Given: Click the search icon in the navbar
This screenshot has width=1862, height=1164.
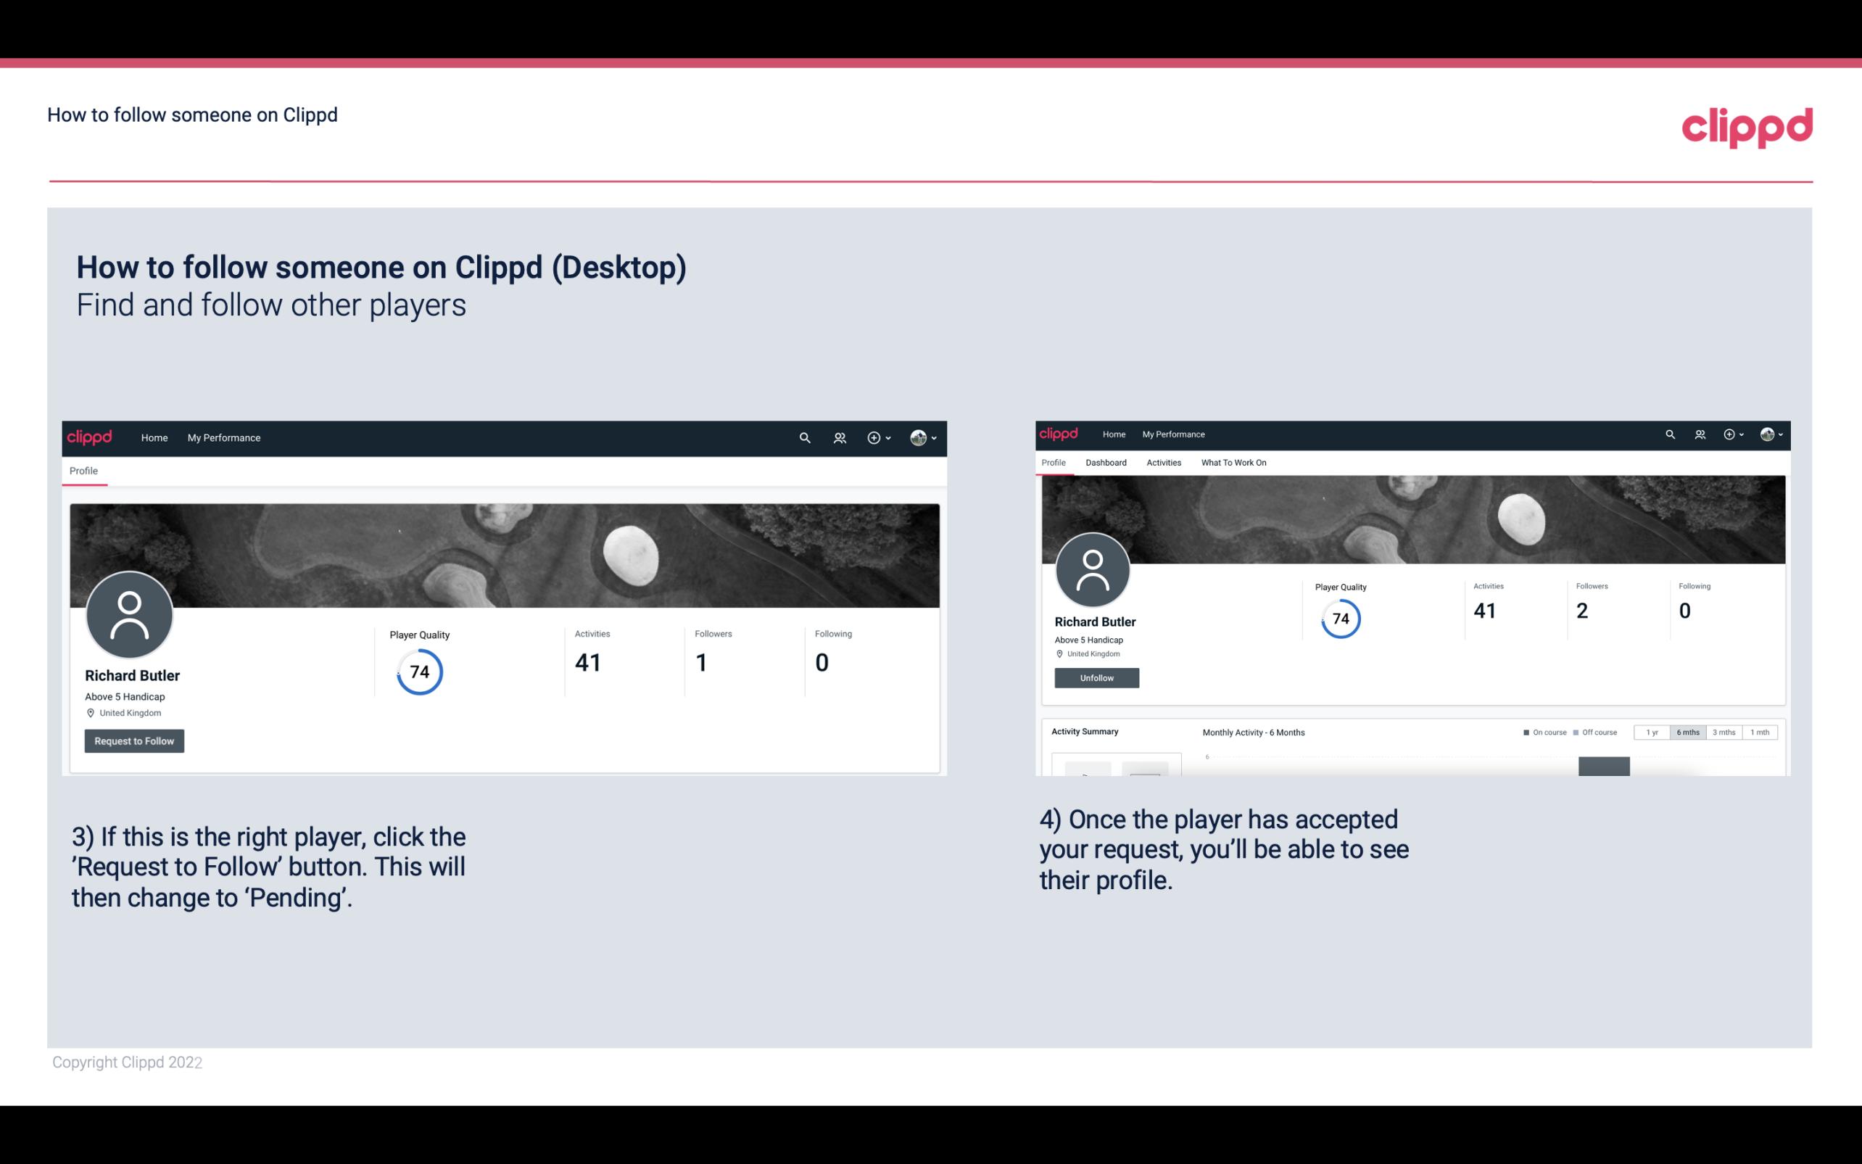Looking at the screenshot, I should click(804, 437).
